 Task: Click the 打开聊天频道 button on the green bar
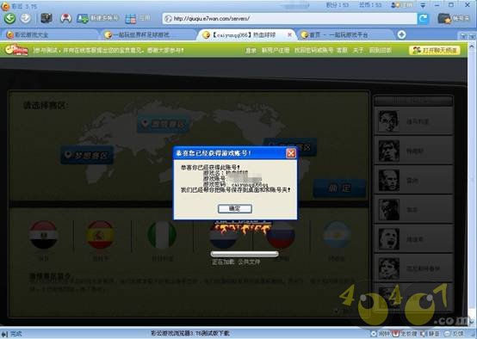[x=435, y=50]
